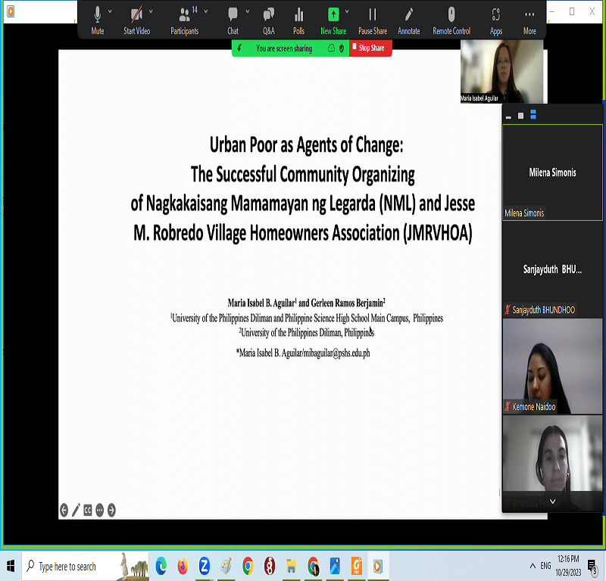The image size is (606, 581).
Task: Start Video using the camera icon
Action: pos(136,15)
